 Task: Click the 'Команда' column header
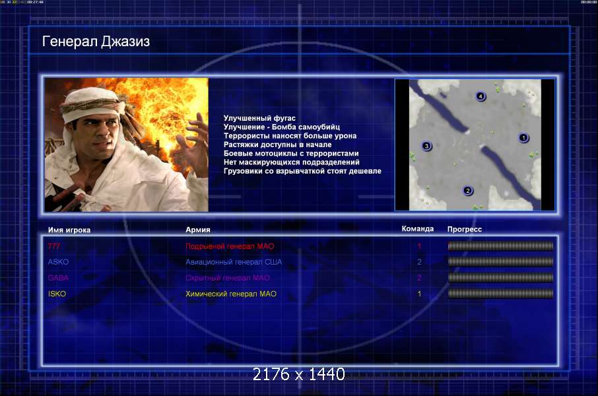click(418, 229)
